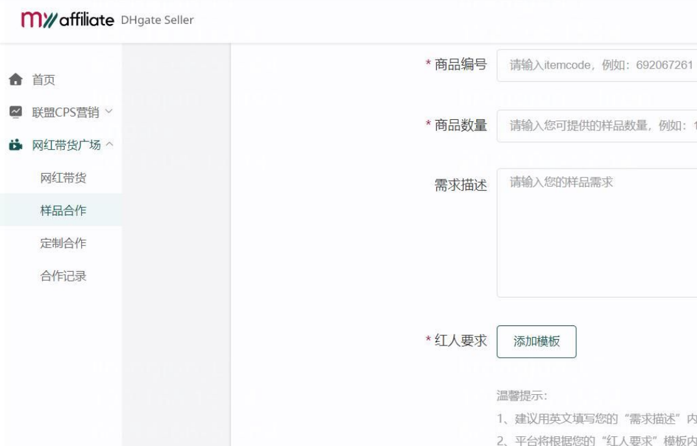Click the tip line starting 1、建议用英文

[x=596, y=419]
